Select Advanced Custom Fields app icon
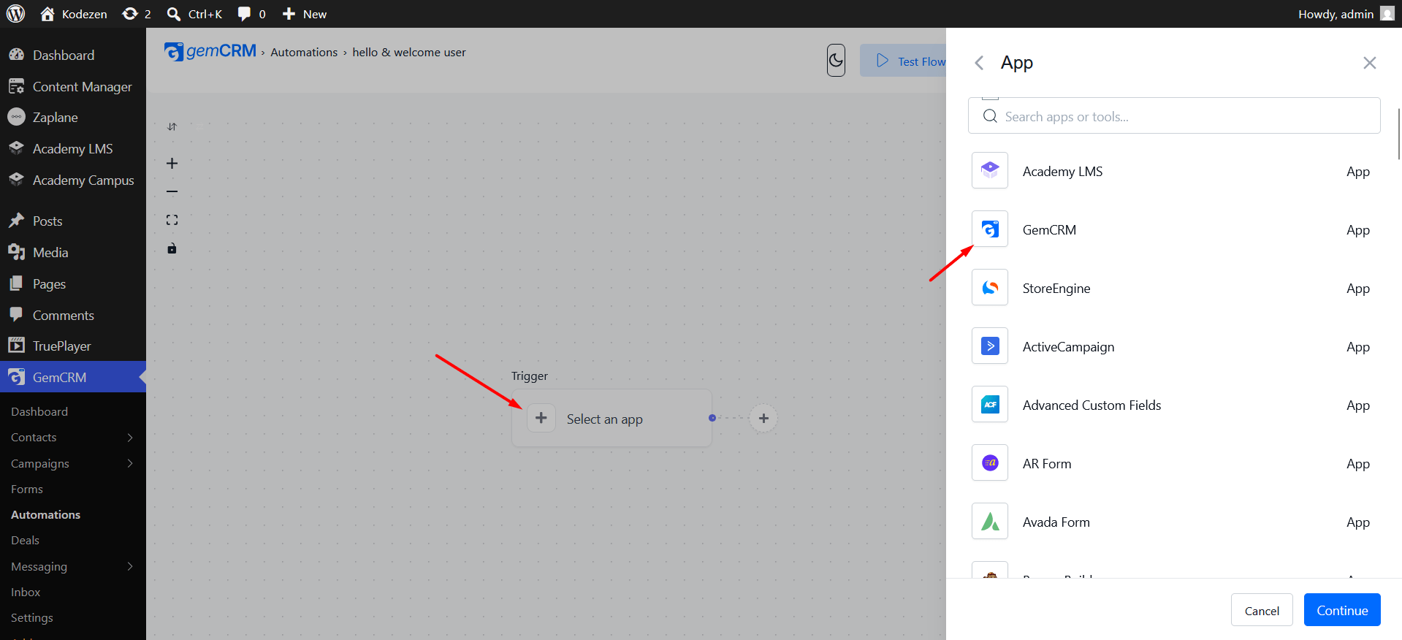Viewport: 1402px width, 640px height. click(990, 404)
